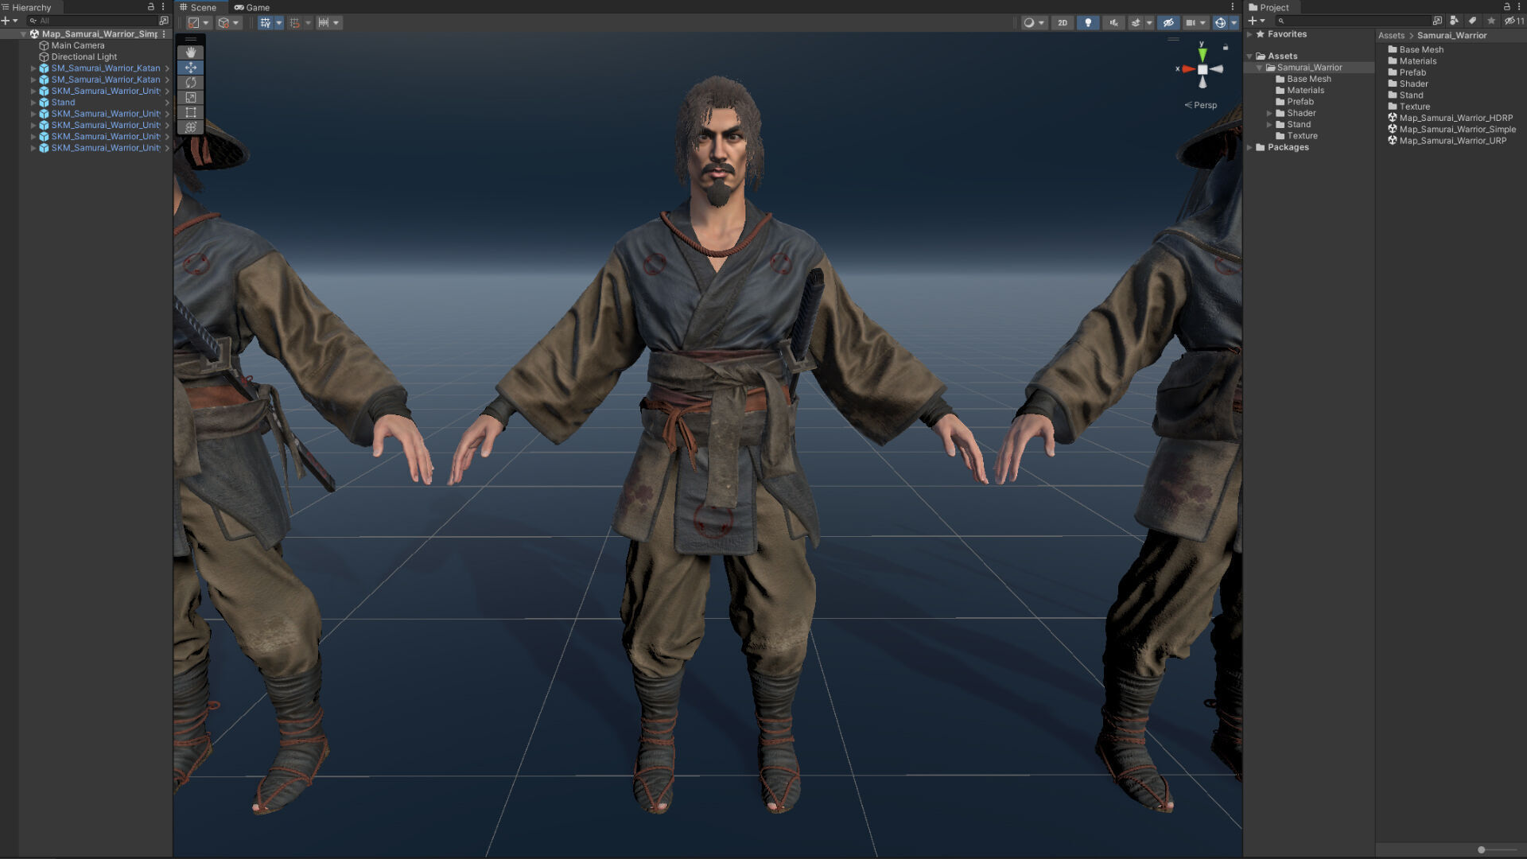Click the asset icon size slider
The height and width of the screenshot is (859, 1527).
[1481, 849]
